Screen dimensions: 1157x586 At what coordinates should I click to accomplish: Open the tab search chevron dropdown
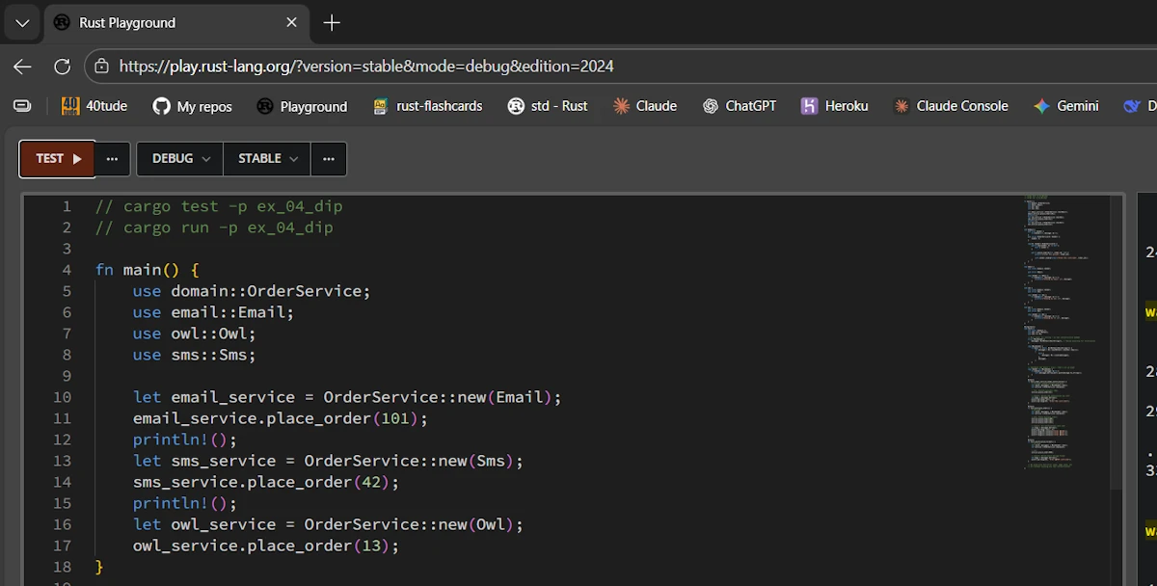coord(22,23)
